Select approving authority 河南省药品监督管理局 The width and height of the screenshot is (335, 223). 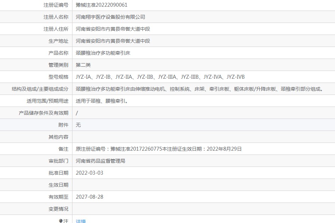click(x=100, y=161)
